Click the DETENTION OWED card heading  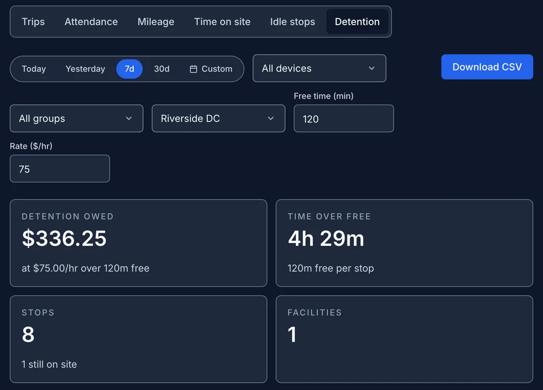pos(68,216)
